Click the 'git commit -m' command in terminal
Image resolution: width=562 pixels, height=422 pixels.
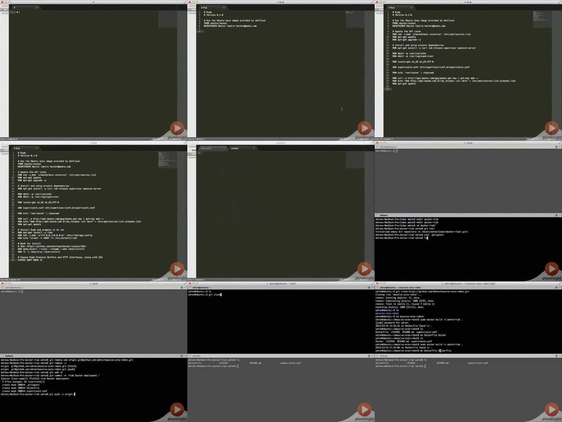point(50,376)
